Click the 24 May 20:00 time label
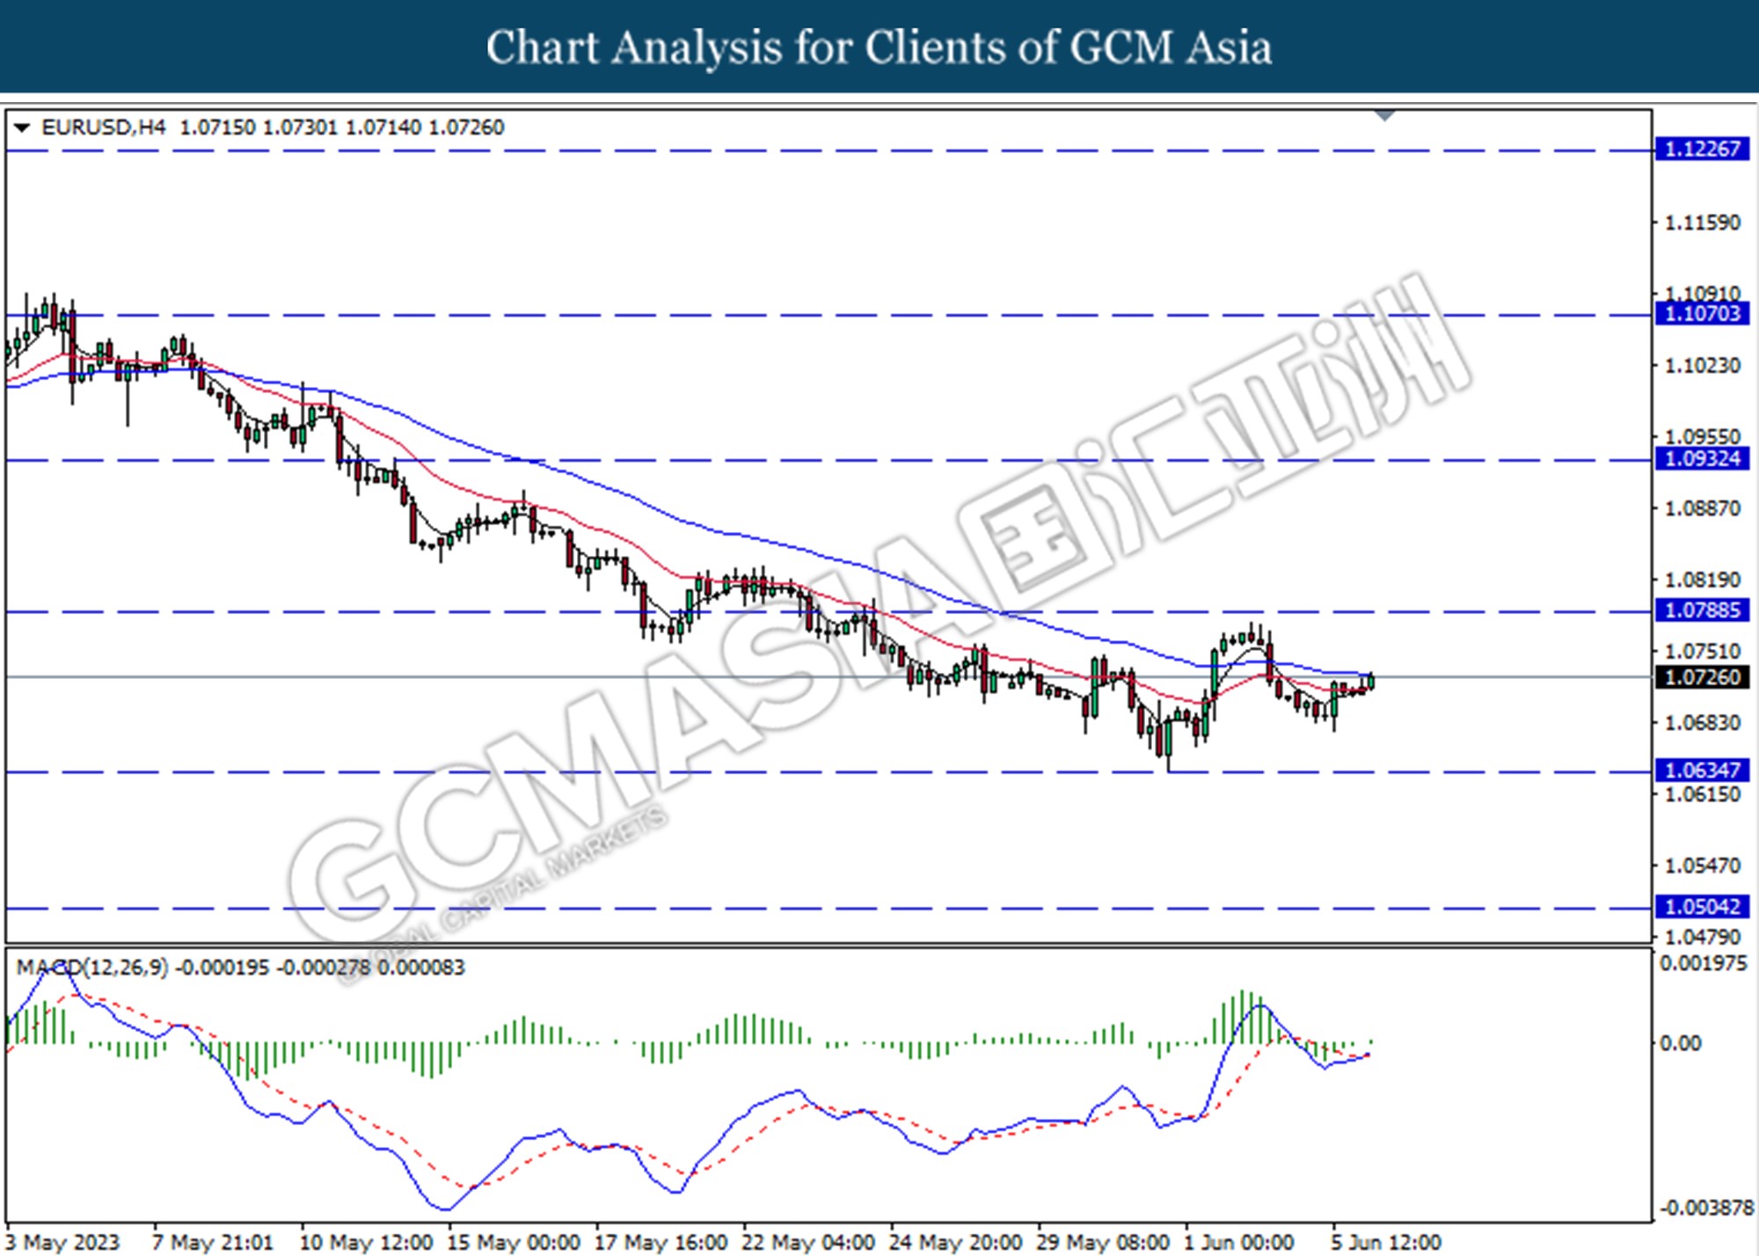 click(x=956, y=1243)
